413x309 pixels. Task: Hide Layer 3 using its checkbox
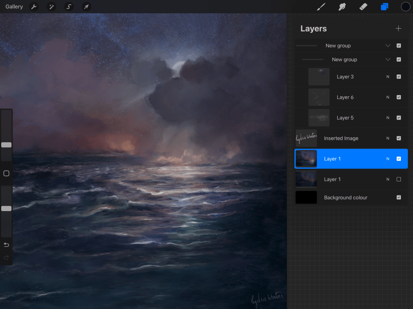(x=398, y=77)
